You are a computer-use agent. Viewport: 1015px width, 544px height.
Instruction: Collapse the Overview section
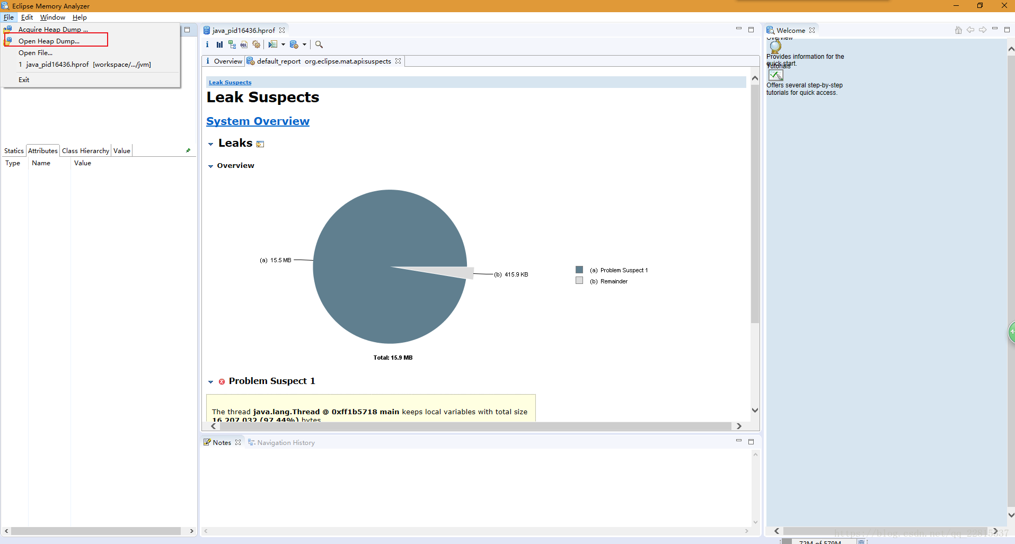pyautogui.click(x=211, y=166)
